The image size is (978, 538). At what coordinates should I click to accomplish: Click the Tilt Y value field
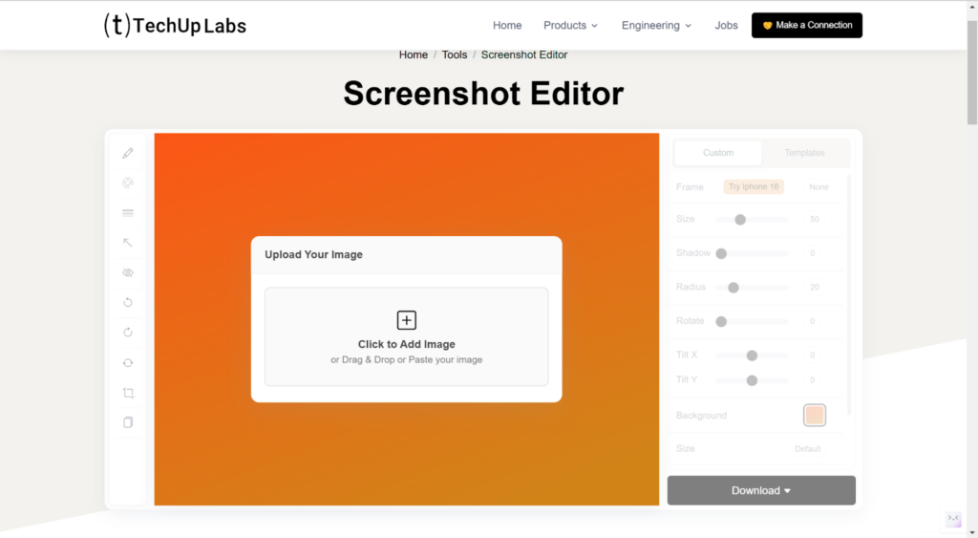pos(813,380)
